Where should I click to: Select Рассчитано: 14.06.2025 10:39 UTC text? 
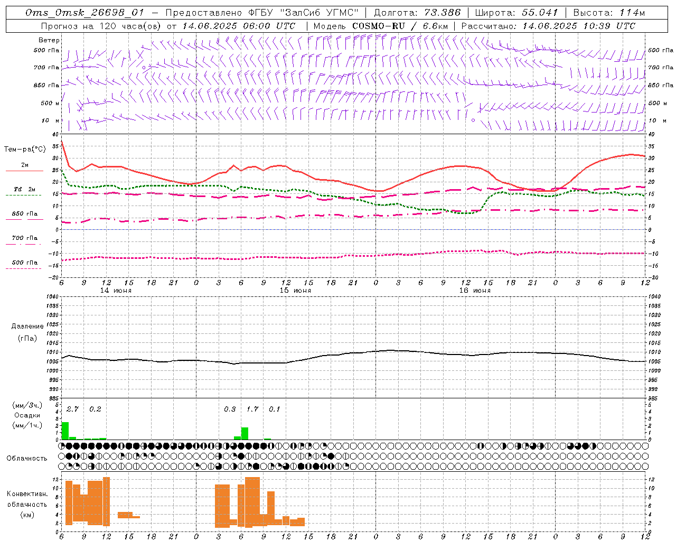[548, 26]
